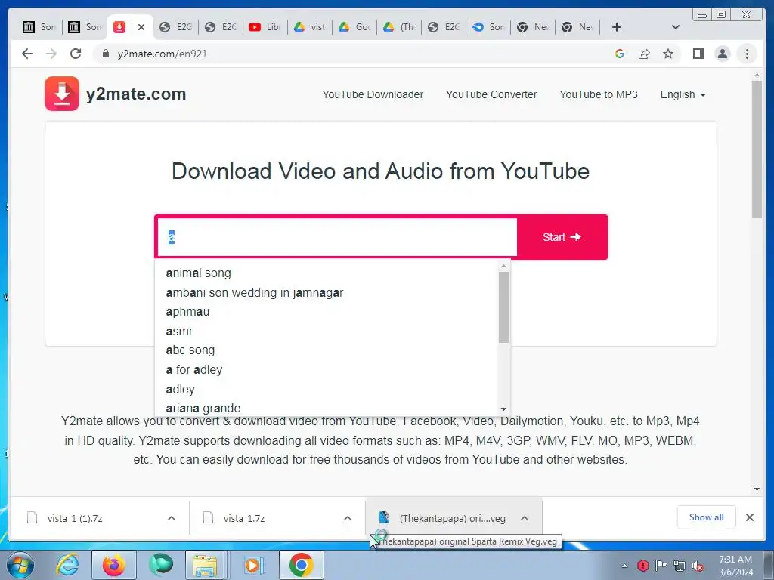Open the YouTube Downloader nav link
This screenshot has height=580, width=774.
point(373,94)
